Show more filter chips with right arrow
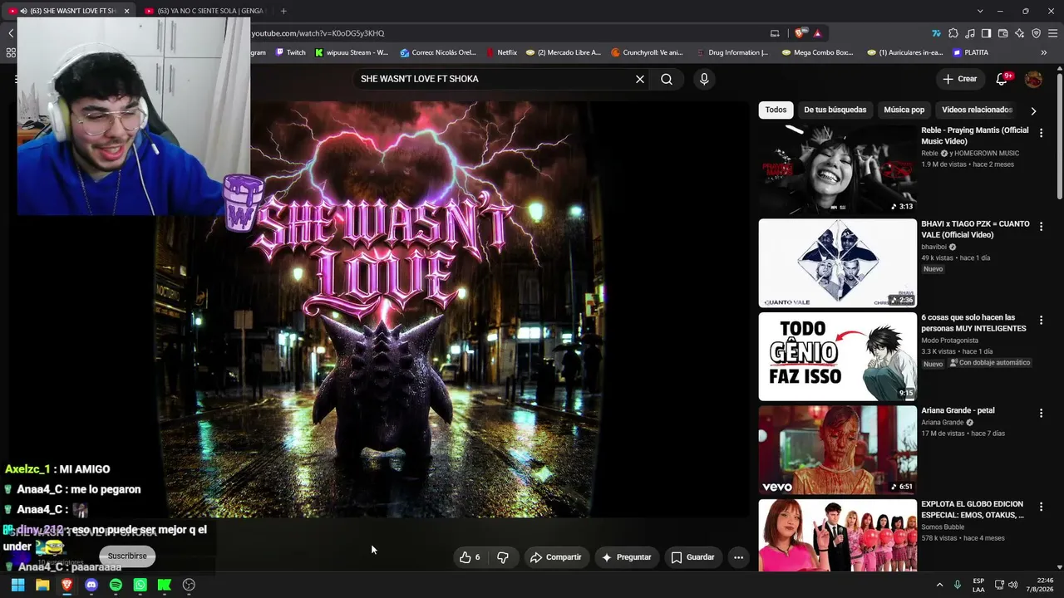The height and width of the screenshot is (598, 1064). tap(1033, 110)
